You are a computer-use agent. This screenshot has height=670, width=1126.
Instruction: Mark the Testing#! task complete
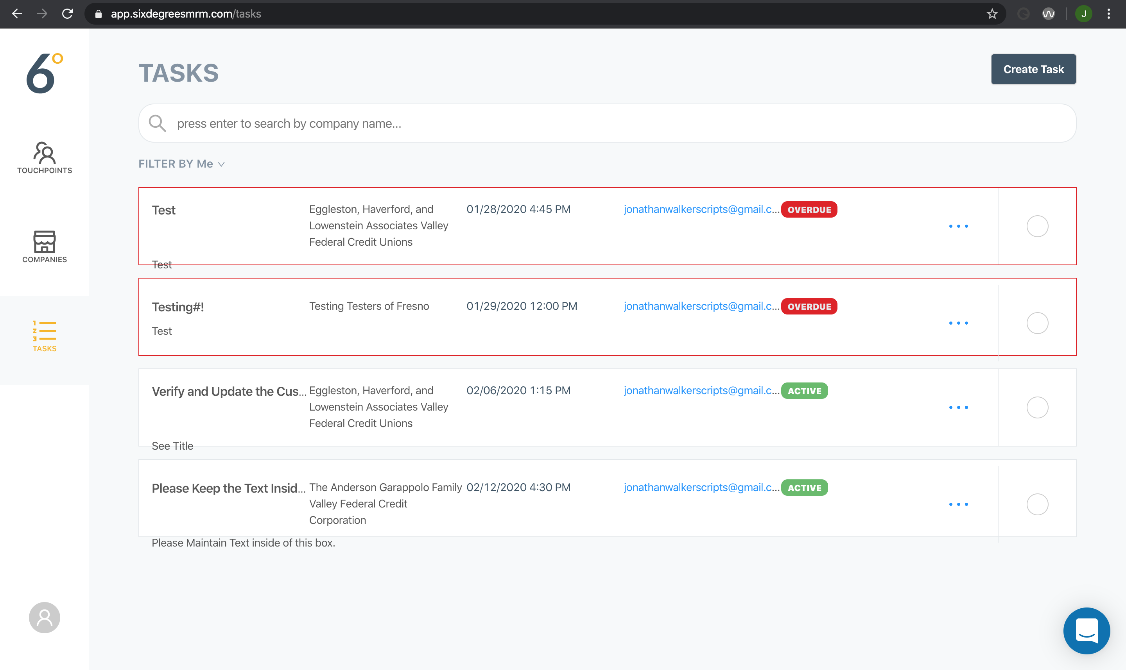coord(1037,323)
